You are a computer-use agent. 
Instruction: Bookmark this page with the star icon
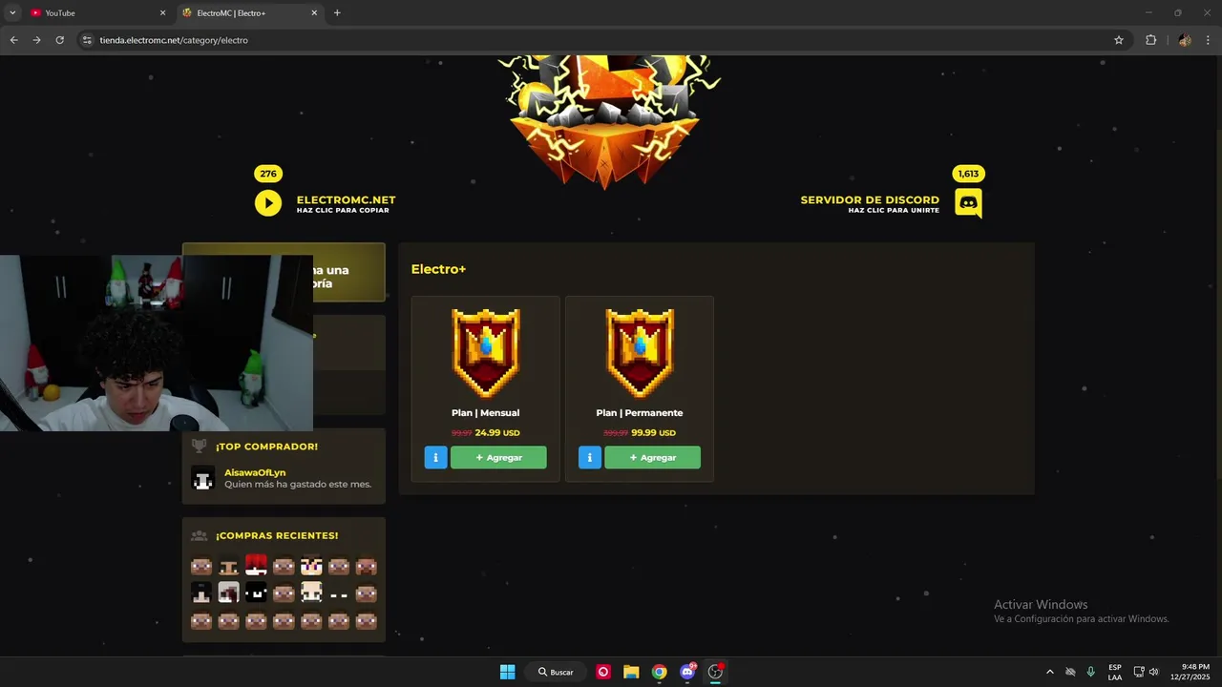pyautogui.click(x=1119, y=40)
